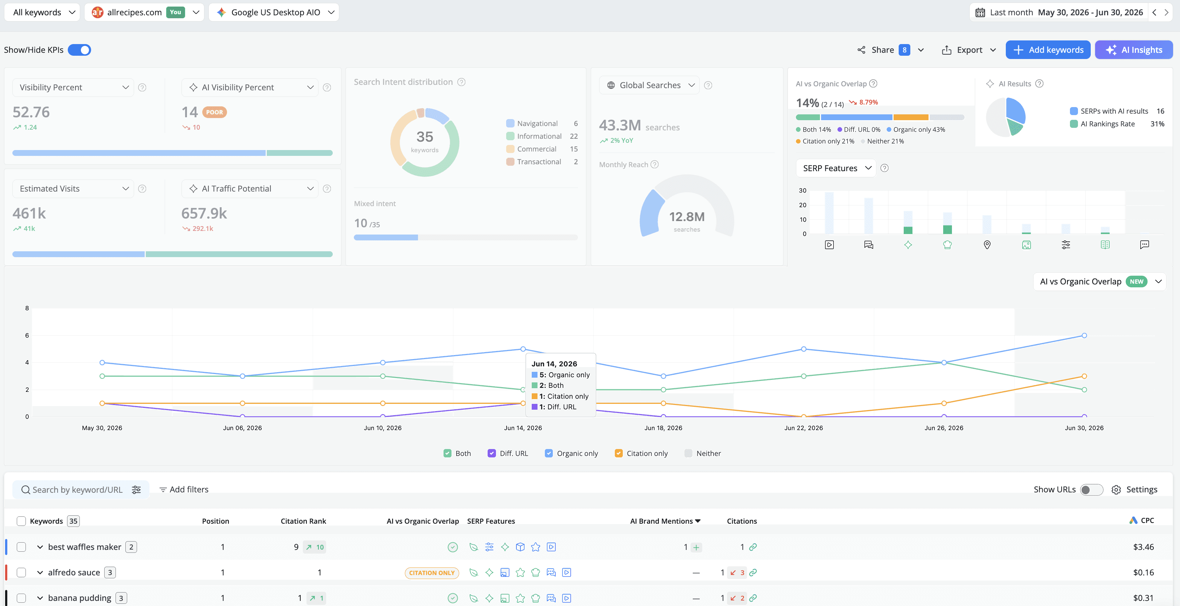This screenshot has height=606, width=1180.
Task: Click the video SERP feature icon under chart
Action: tap(829, 245)
